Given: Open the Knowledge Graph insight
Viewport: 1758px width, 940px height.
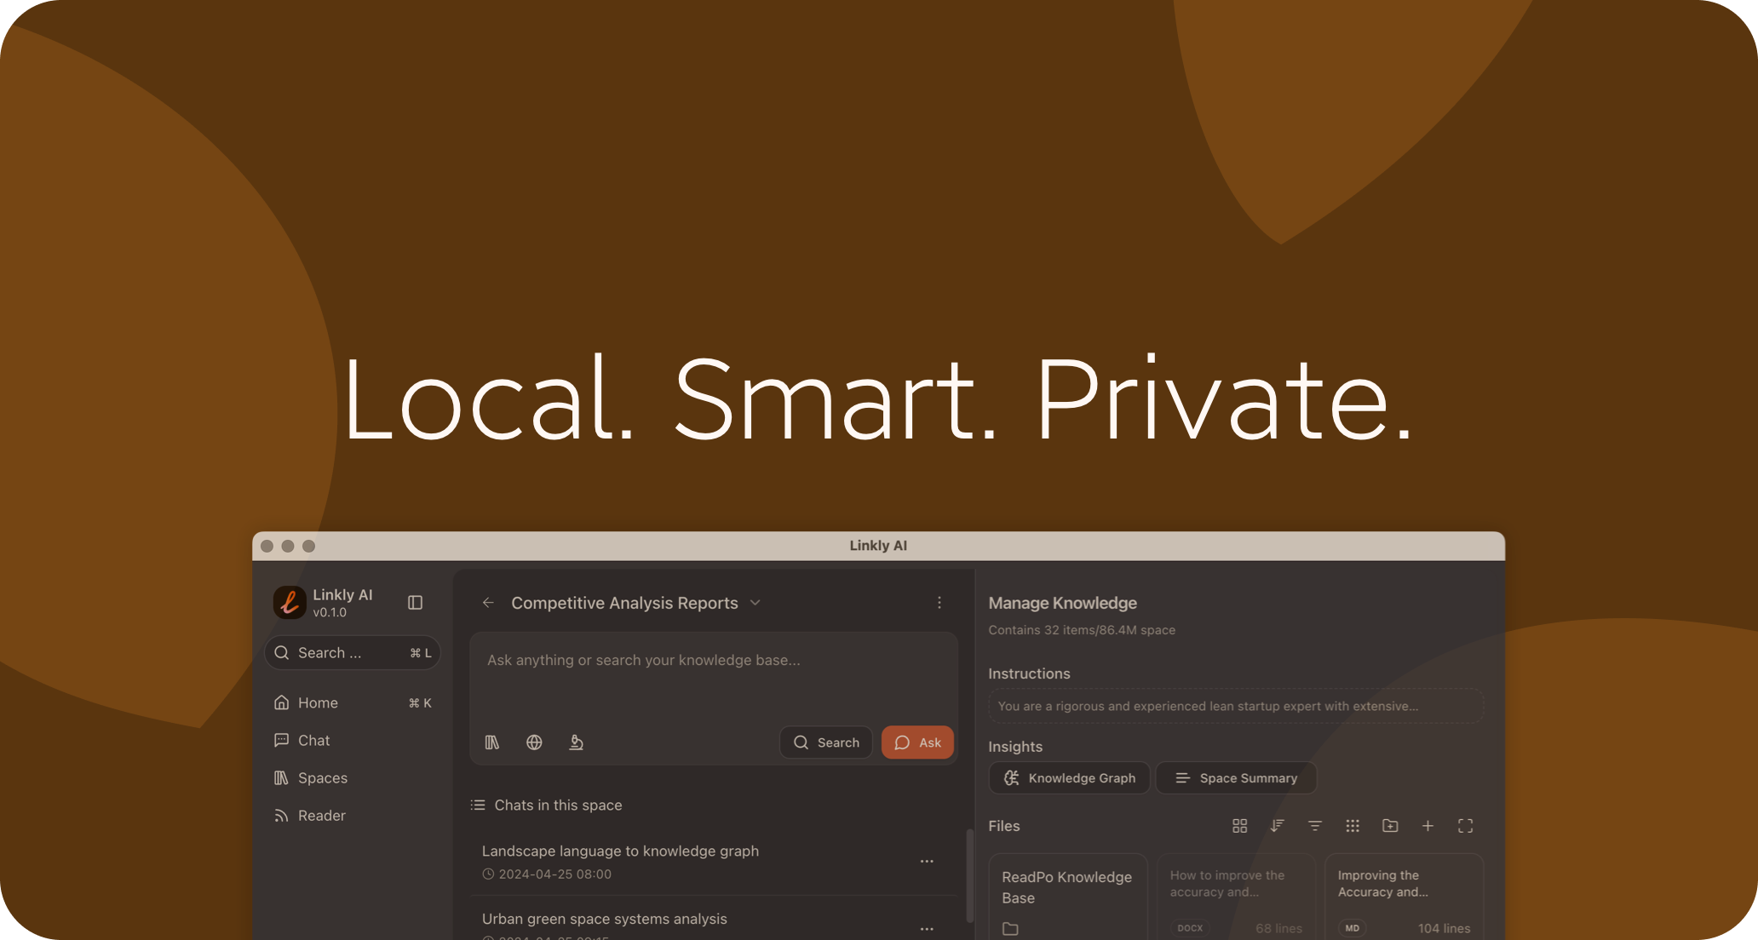Looking at the screenshot, I should pyautogui.click(x=1069, y=777).
